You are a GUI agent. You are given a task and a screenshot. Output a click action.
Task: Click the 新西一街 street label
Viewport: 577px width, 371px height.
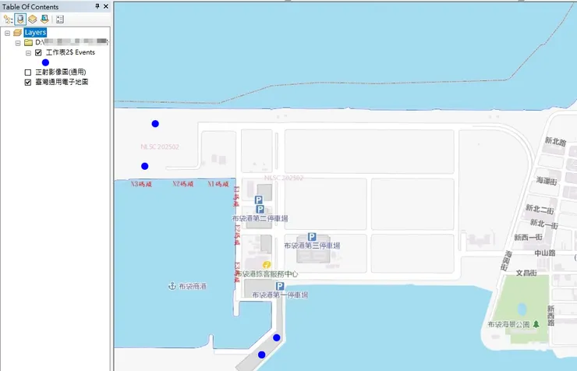click(x=528, y=237)
